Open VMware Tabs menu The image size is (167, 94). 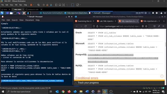click(x=21, y=5)
